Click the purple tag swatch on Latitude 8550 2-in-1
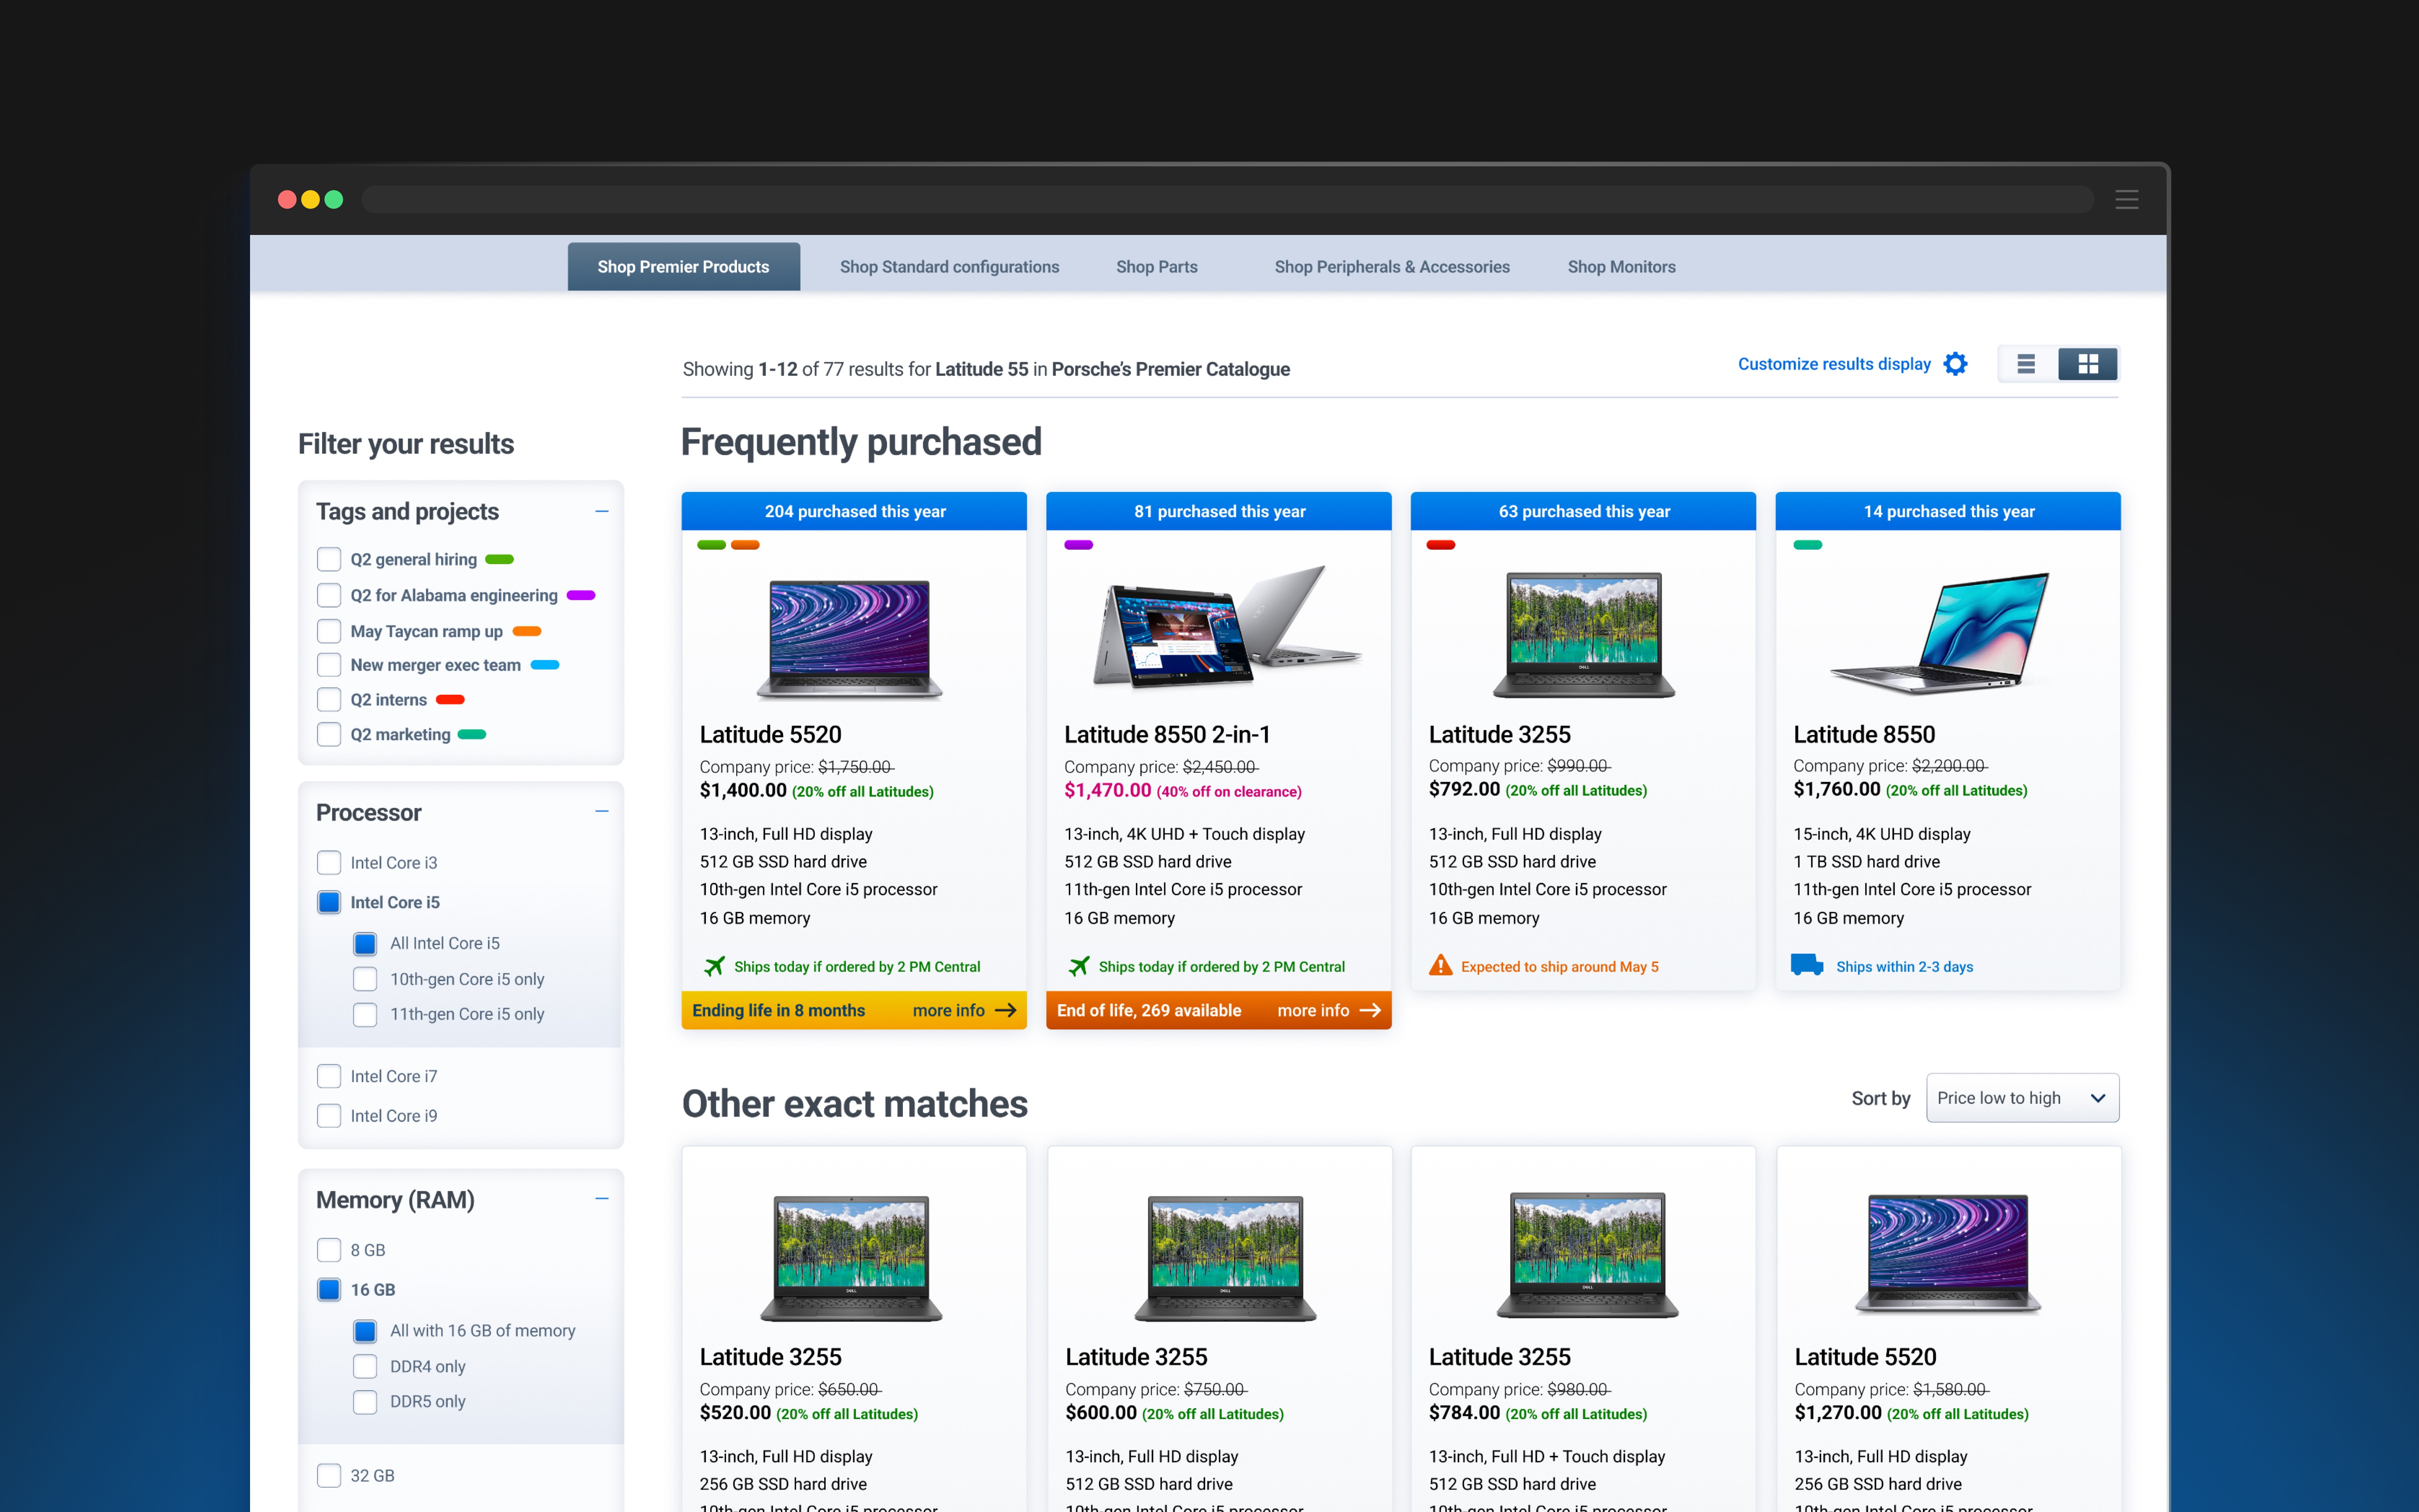 [x=1078, y=545]
